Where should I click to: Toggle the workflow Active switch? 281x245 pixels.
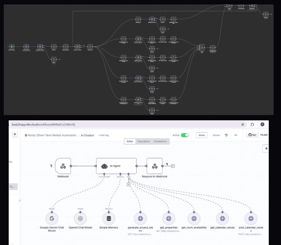coord(185,135)
